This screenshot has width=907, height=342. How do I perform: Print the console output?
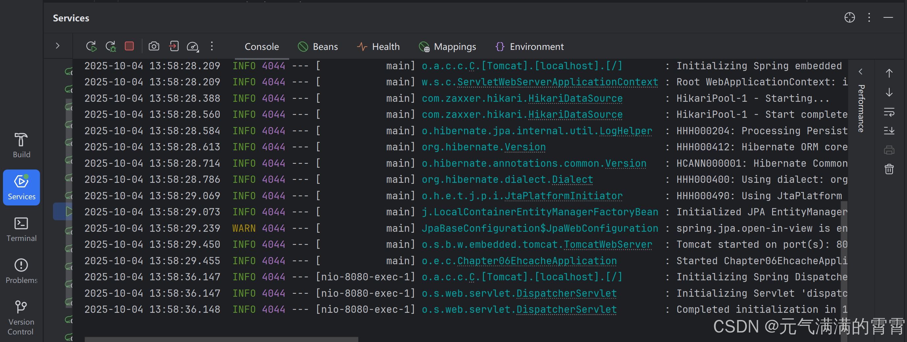889,150
